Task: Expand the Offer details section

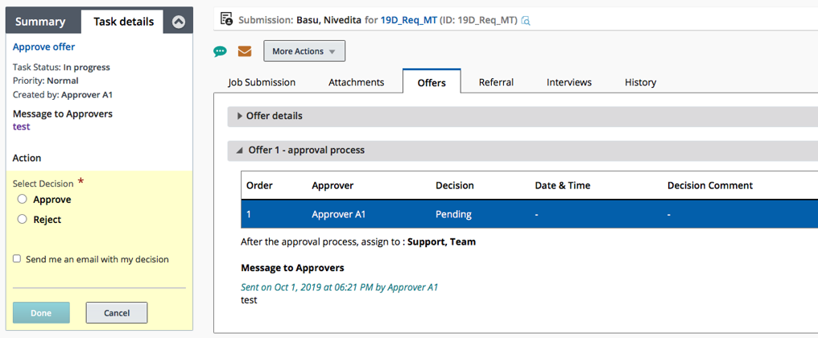Action: [x=240, y=116]
